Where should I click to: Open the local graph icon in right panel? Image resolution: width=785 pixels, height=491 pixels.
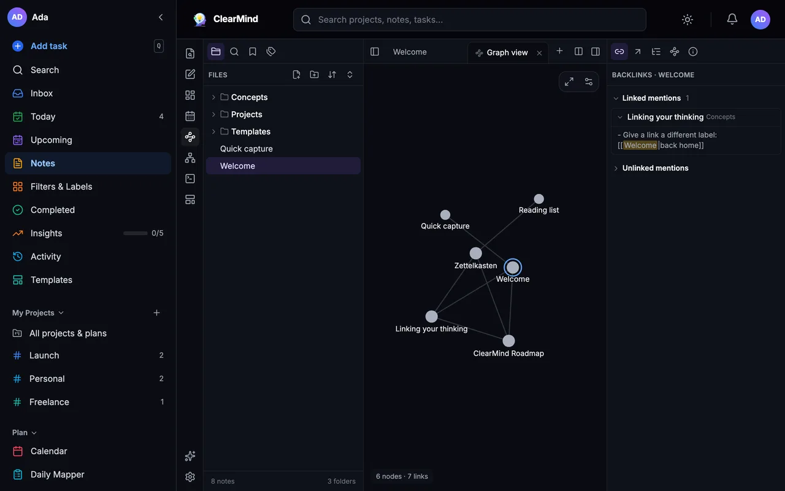pos(675,52)
